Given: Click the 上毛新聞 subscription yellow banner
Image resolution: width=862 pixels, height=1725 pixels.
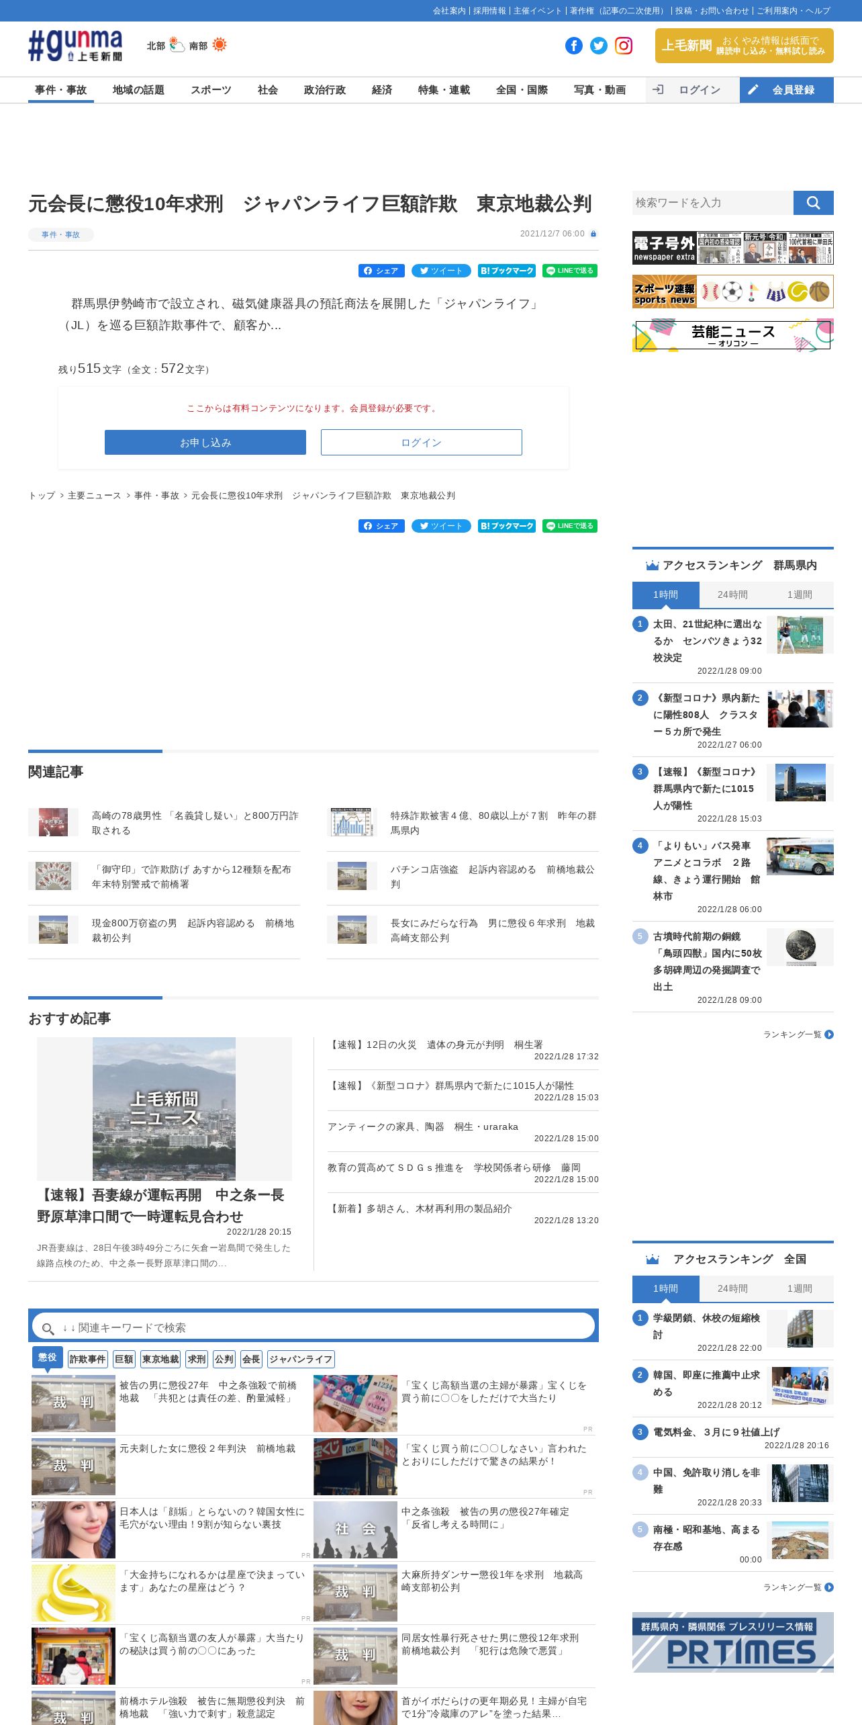Looking at the screenshot, I should tap(745, 46).
